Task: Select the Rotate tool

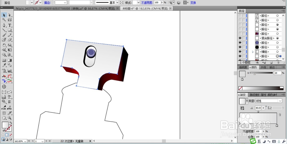Action: click(x=4, y=45)
